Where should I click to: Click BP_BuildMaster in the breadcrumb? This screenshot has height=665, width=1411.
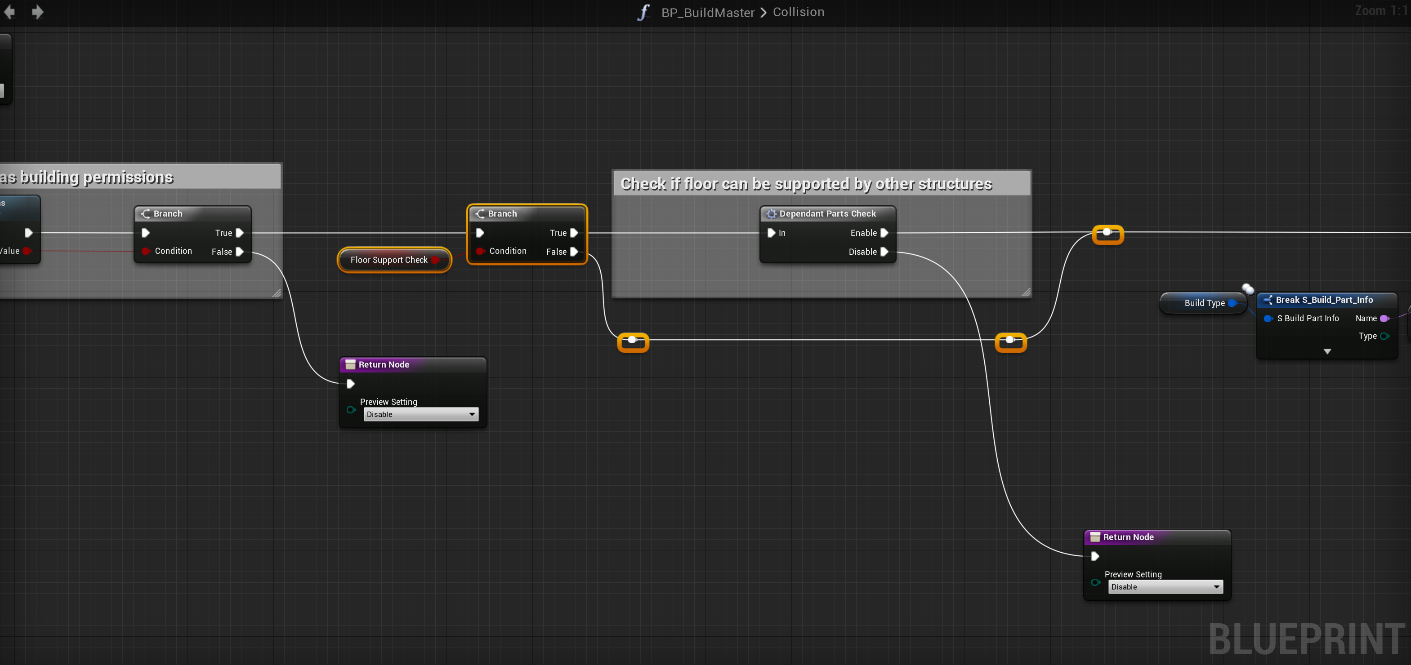coord(707,12)
